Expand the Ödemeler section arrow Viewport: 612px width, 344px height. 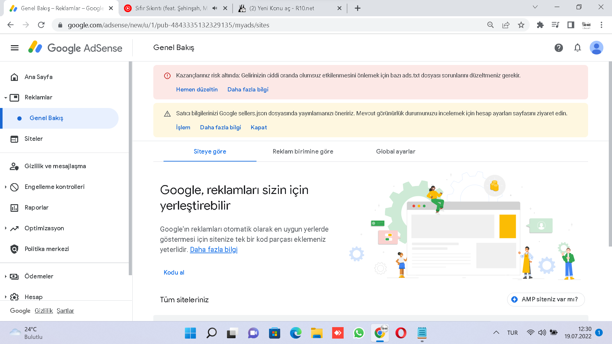click(5, 276)
